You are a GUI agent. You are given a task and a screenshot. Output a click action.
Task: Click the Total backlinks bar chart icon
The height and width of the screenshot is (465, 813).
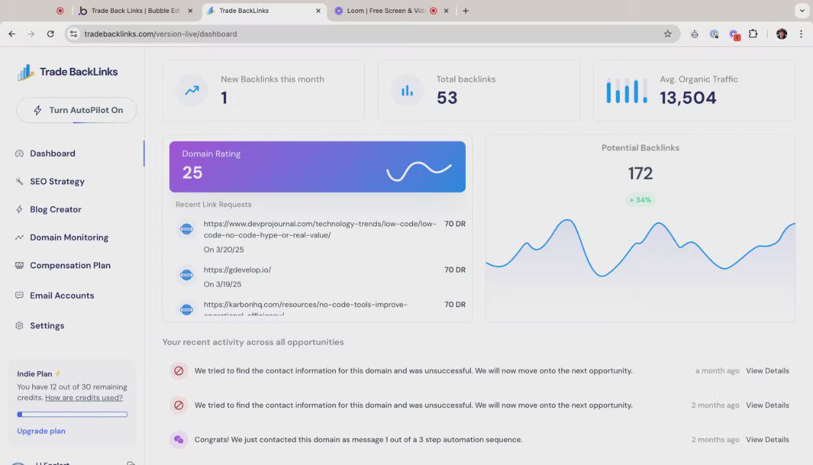(407, 90)
